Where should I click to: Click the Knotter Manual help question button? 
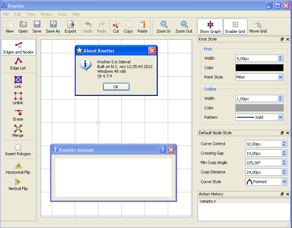point(163,149)
